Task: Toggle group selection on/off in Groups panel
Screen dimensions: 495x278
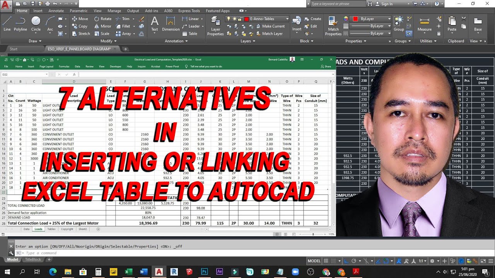Action: (x=409, y=34)
